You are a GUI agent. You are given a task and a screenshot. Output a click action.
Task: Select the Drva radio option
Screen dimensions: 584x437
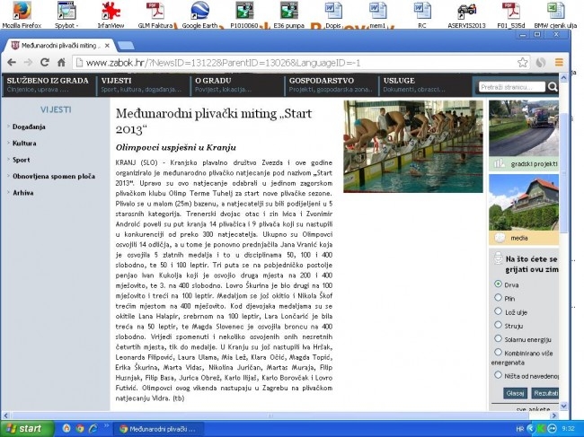click(x=498, y=284)
